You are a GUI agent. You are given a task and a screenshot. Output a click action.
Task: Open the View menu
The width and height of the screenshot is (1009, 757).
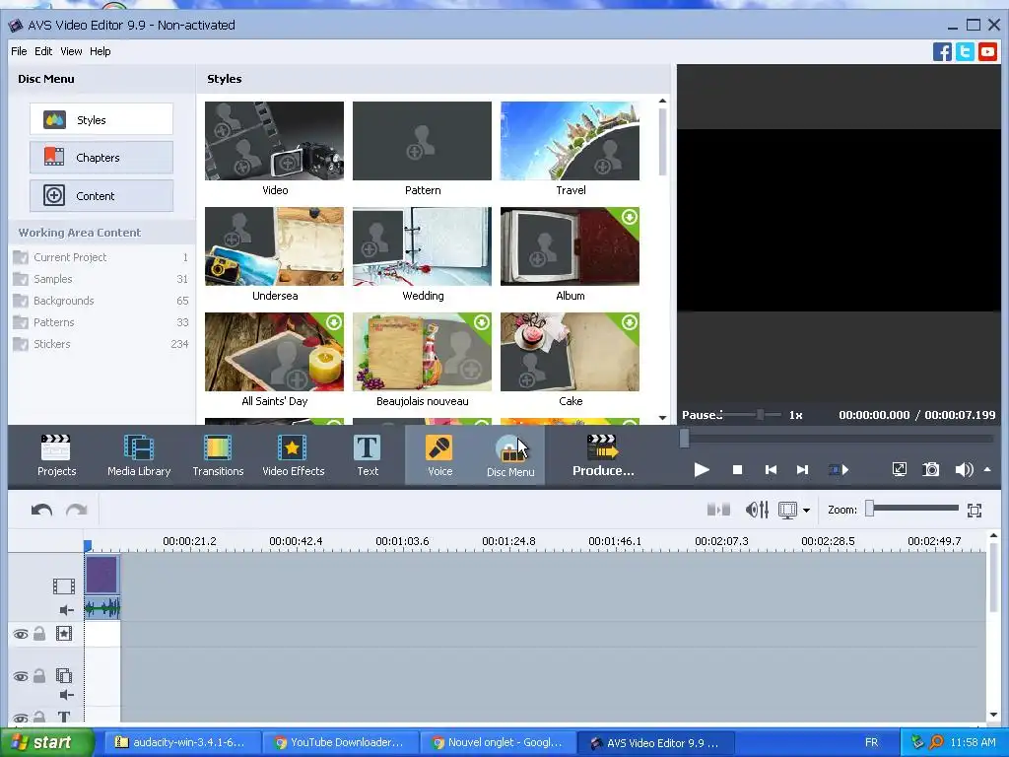pyautogui.click(x=71, y=51)
